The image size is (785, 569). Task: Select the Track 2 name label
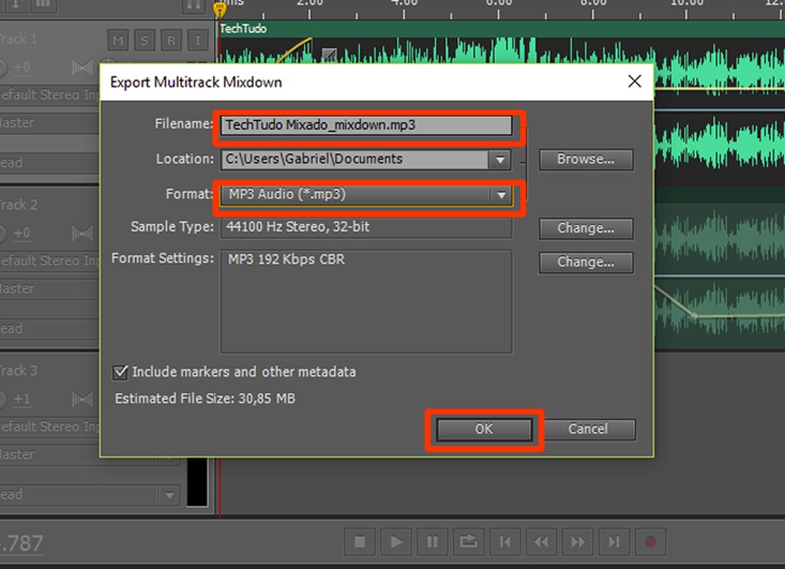pos(18,205)
